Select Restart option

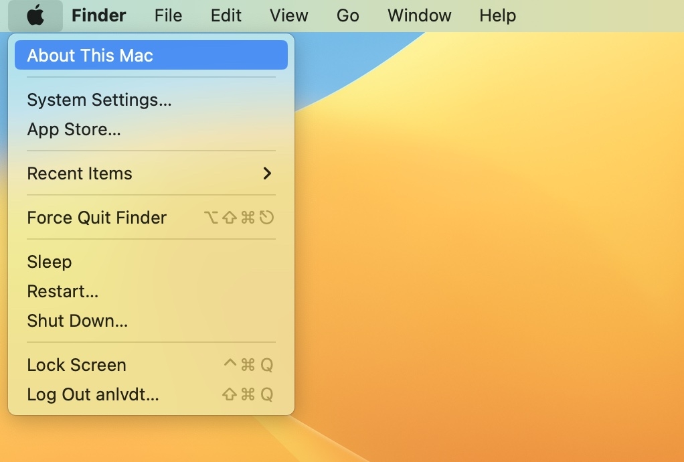coord(151,291)
